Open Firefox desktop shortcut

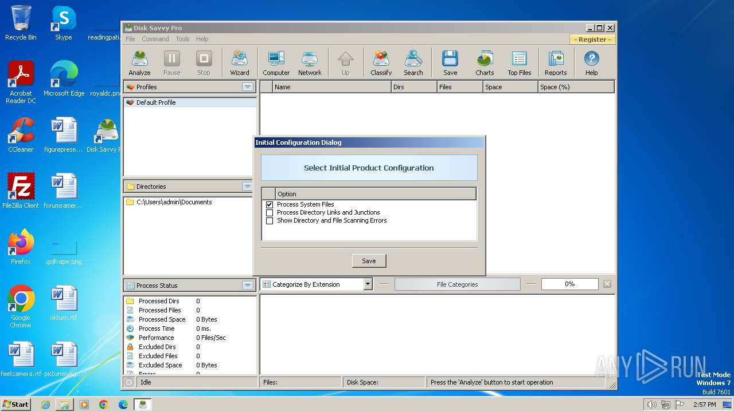pos(21,247)
